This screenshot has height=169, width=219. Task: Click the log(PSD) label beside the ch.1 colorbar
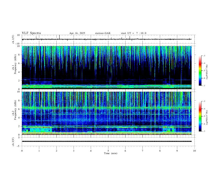pyautogui.click(x=207, y=72)
